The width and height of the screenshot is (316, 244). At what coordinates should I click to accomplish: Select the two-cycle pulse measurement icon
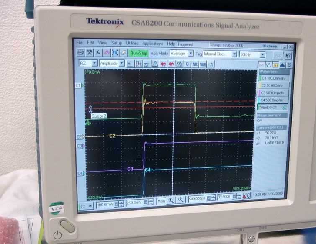tap(195, 64)
